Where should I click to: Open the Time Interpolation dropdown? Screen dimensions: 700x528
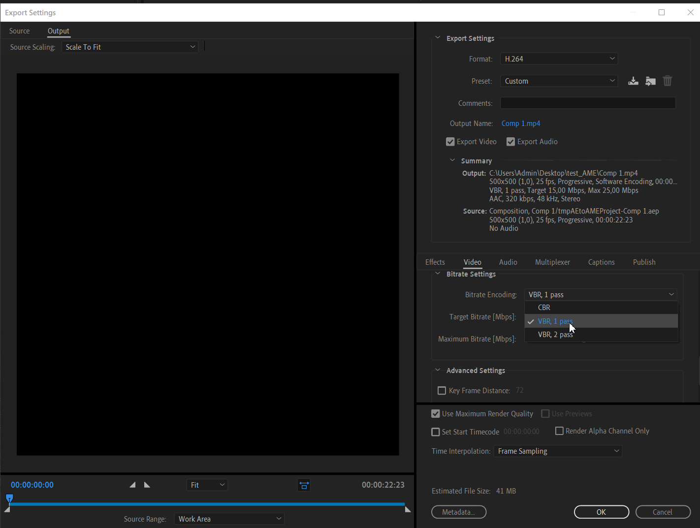coord(558,451)
